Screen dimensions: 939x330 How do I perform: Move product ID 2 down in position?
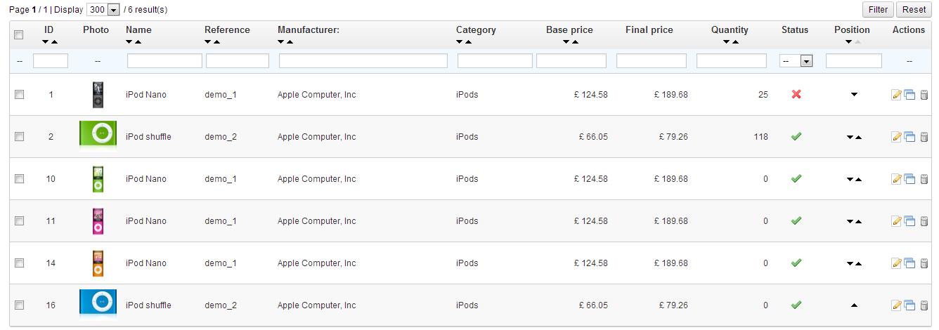coord(850,138)
